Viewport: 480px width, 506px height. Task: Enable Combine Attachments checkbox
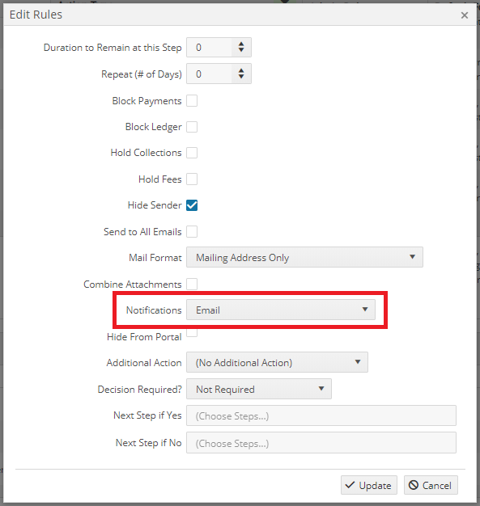(192, 284)
